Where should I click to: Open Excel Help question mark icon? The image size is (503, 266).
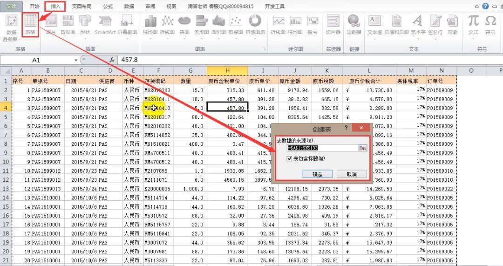coord(485,6)
